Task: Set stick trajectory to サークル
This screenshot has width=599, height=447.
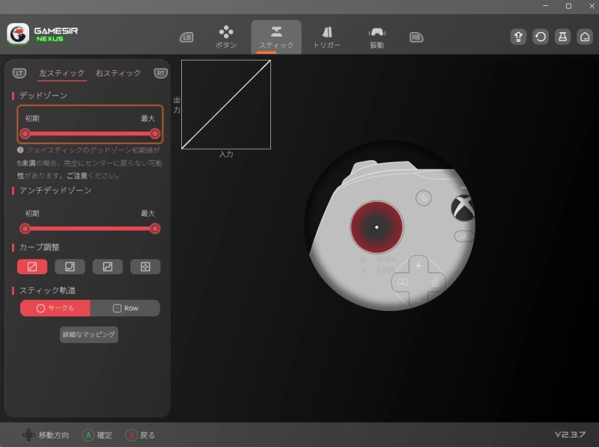Action: click(x=55, y=308)
